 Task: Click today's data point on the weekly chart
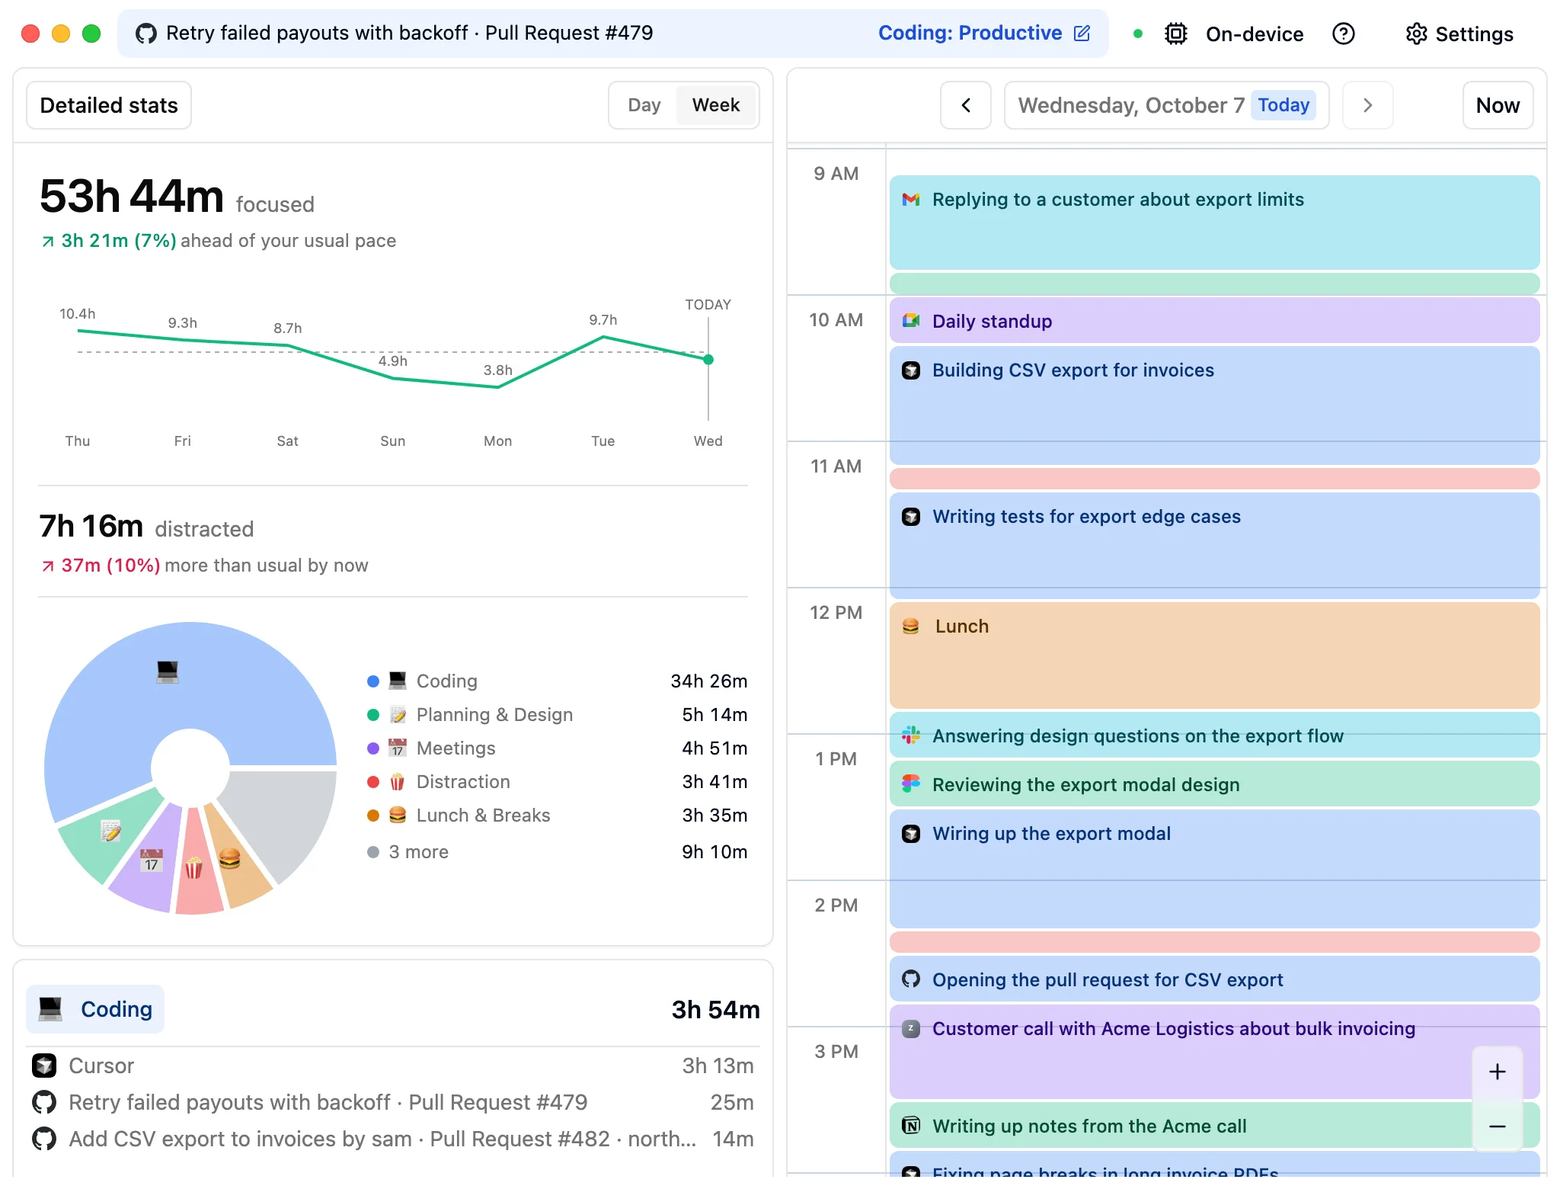click(x=708, y=360)
